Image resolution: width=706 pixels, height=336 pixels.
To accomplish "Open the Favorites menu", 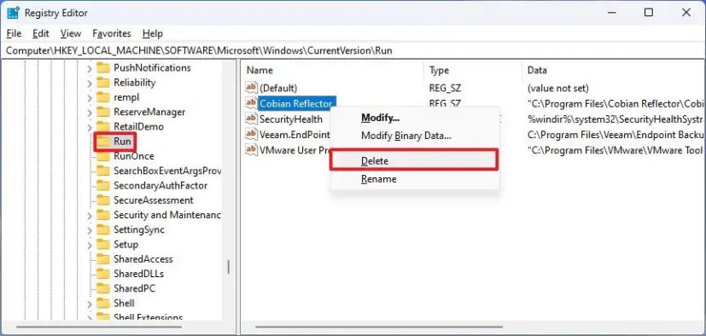I will coord(112,33).
